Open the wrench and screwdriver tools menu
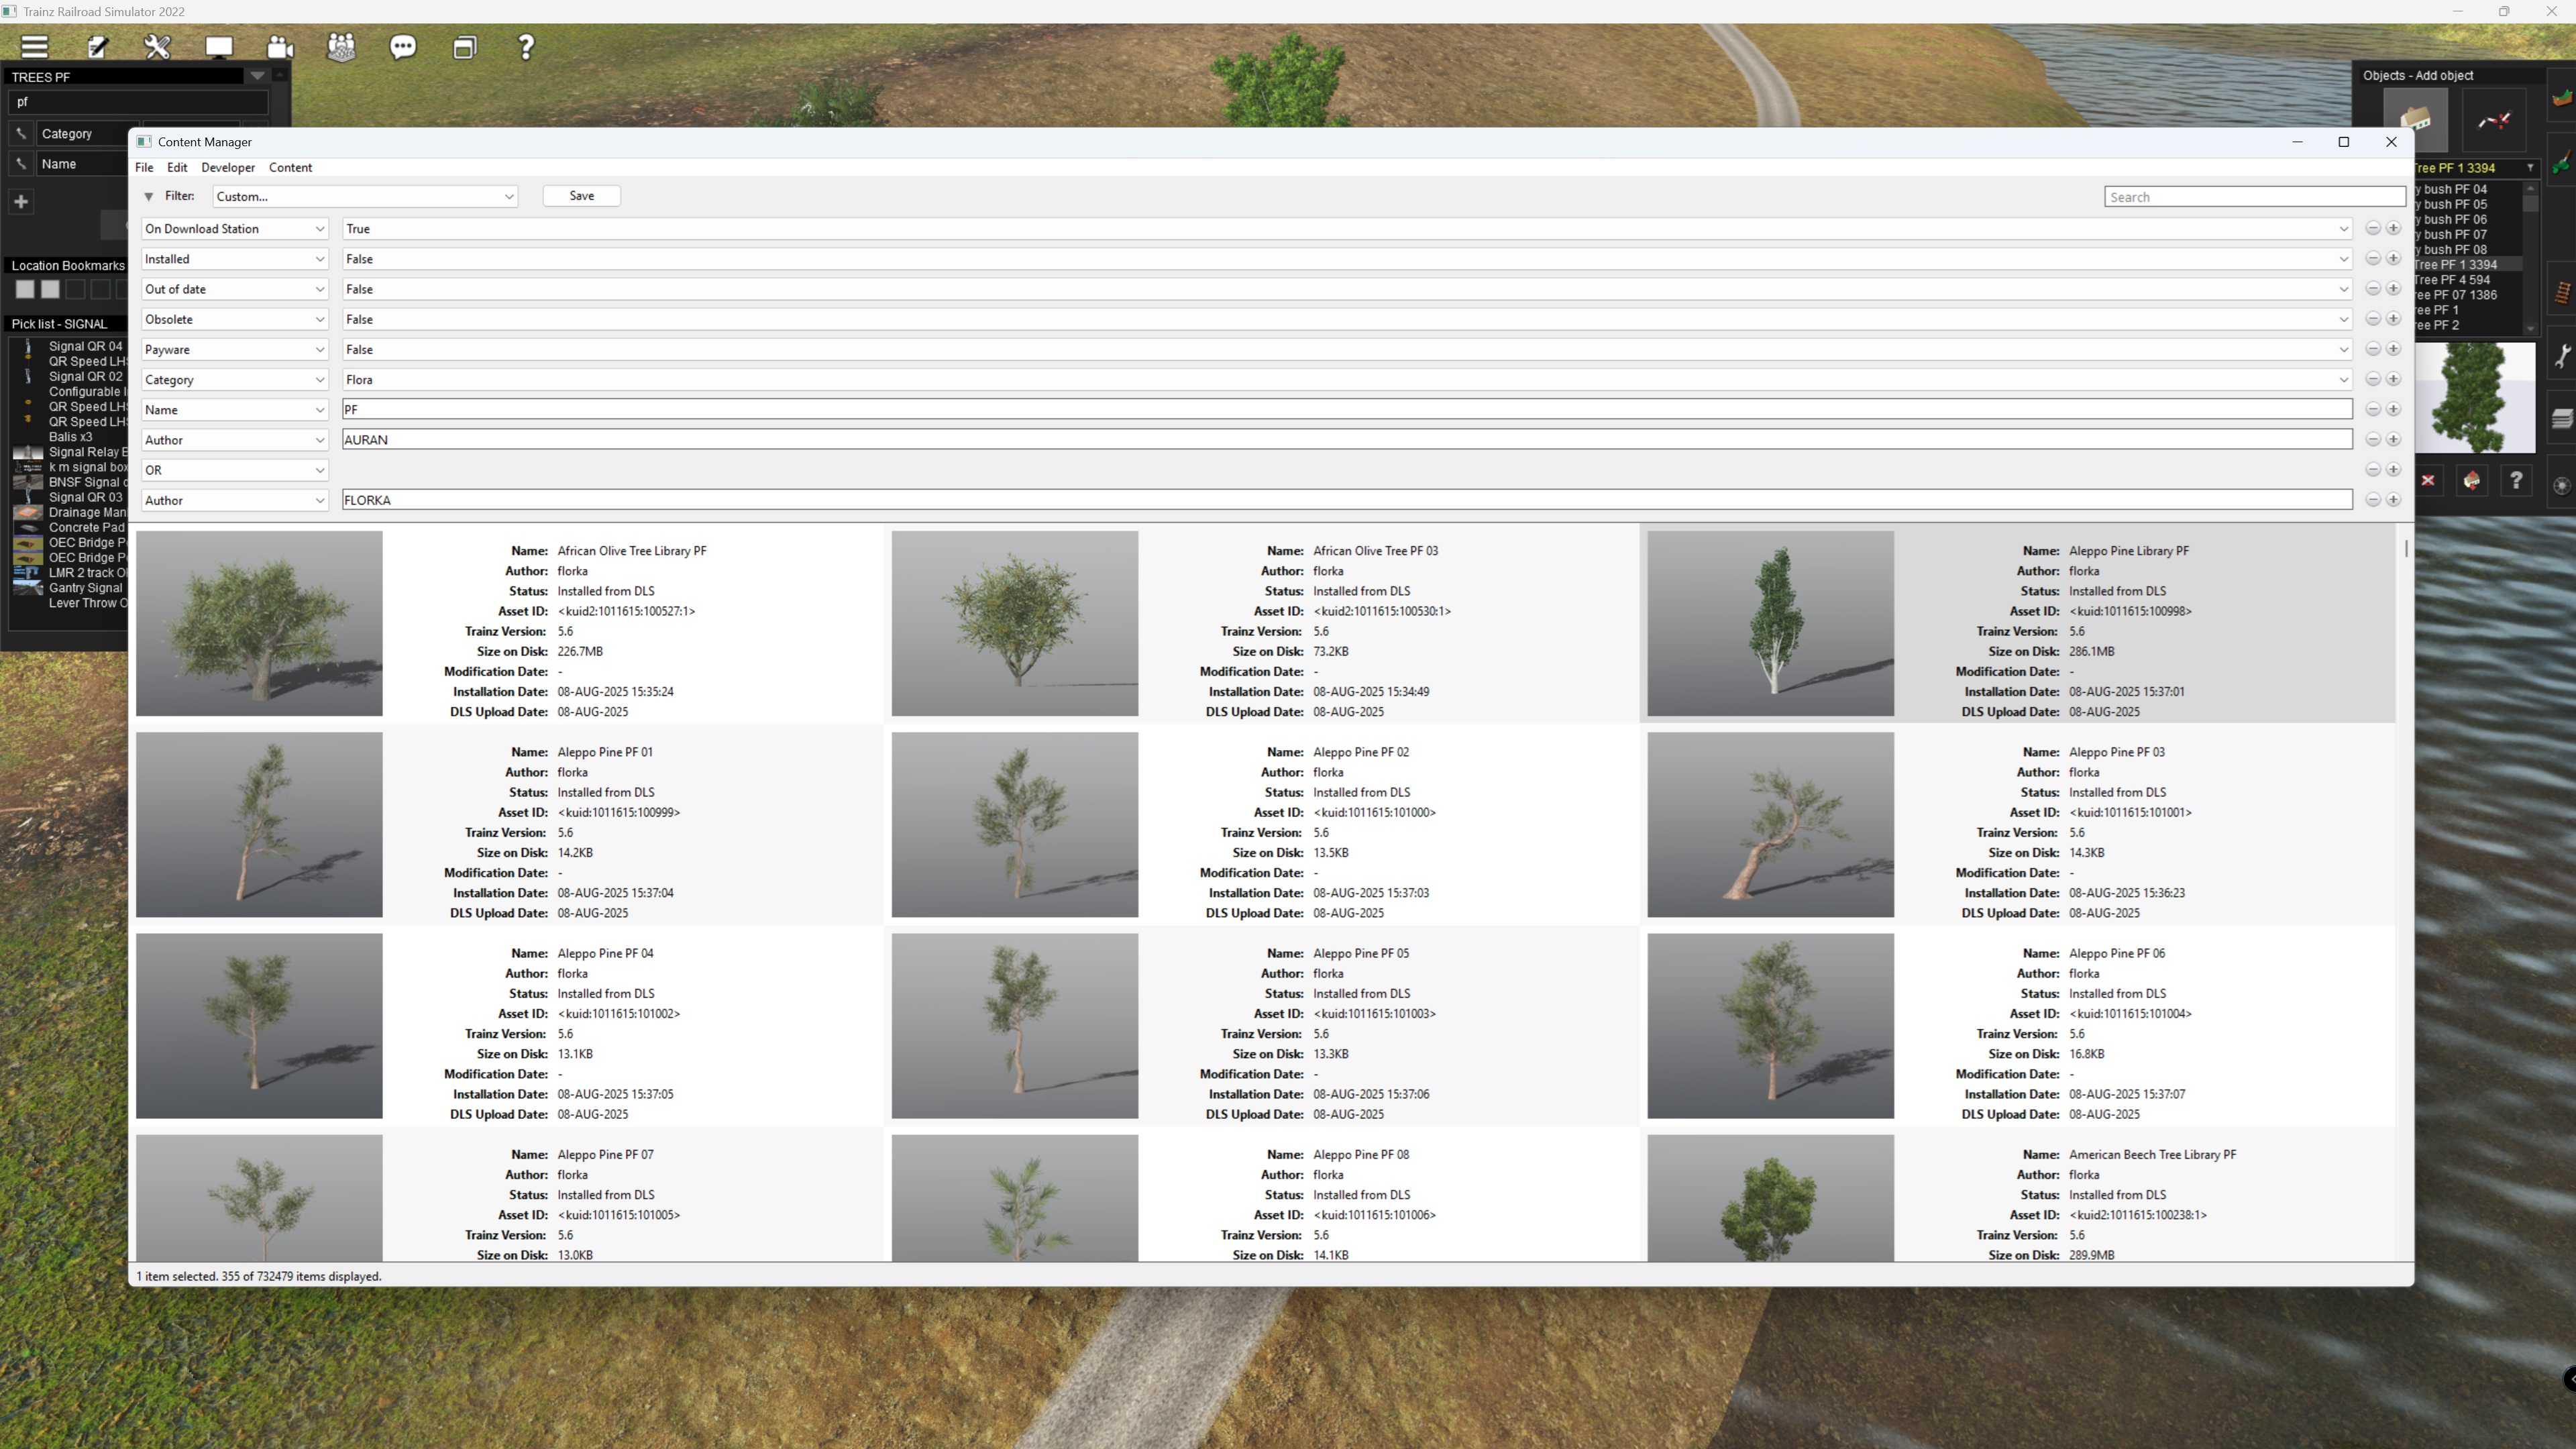The height and width of the screenshot is (1449, 2576). pyautogui.click(x=158, y=47)
